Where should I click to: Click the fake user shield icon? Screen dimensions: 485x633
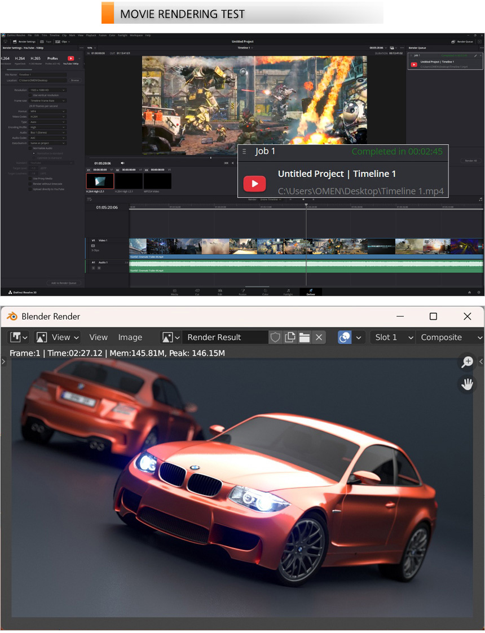(275, 337)
